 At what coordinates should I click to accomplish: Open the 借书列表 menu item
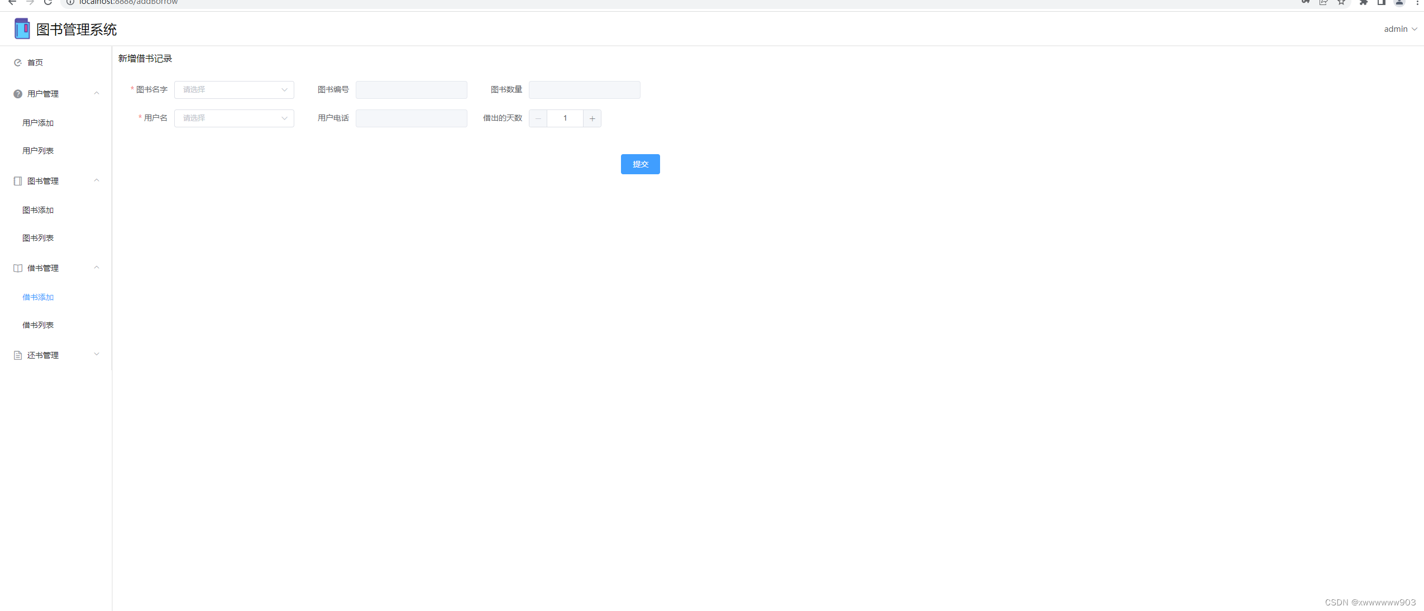pyautogui.click(x=38, y=325)
